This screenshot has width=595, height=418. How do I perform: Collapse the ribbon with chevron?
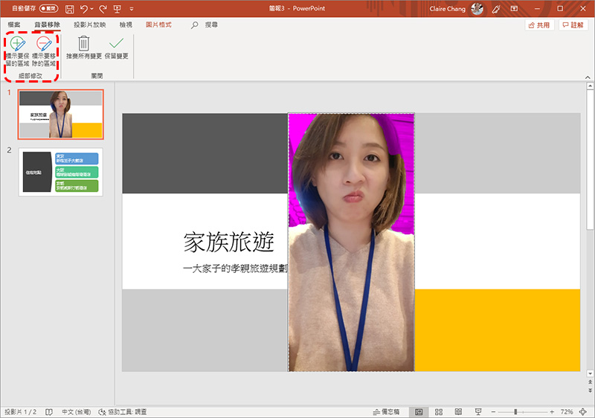(x=588, y=77)
